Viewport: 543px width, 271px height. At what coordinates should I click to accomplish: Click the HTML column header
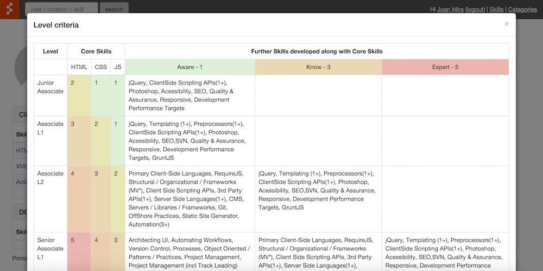pos(79,67)
